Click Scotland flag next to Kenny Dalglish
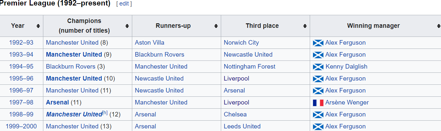This screenshot has height=131, width=441. (318, 67)
